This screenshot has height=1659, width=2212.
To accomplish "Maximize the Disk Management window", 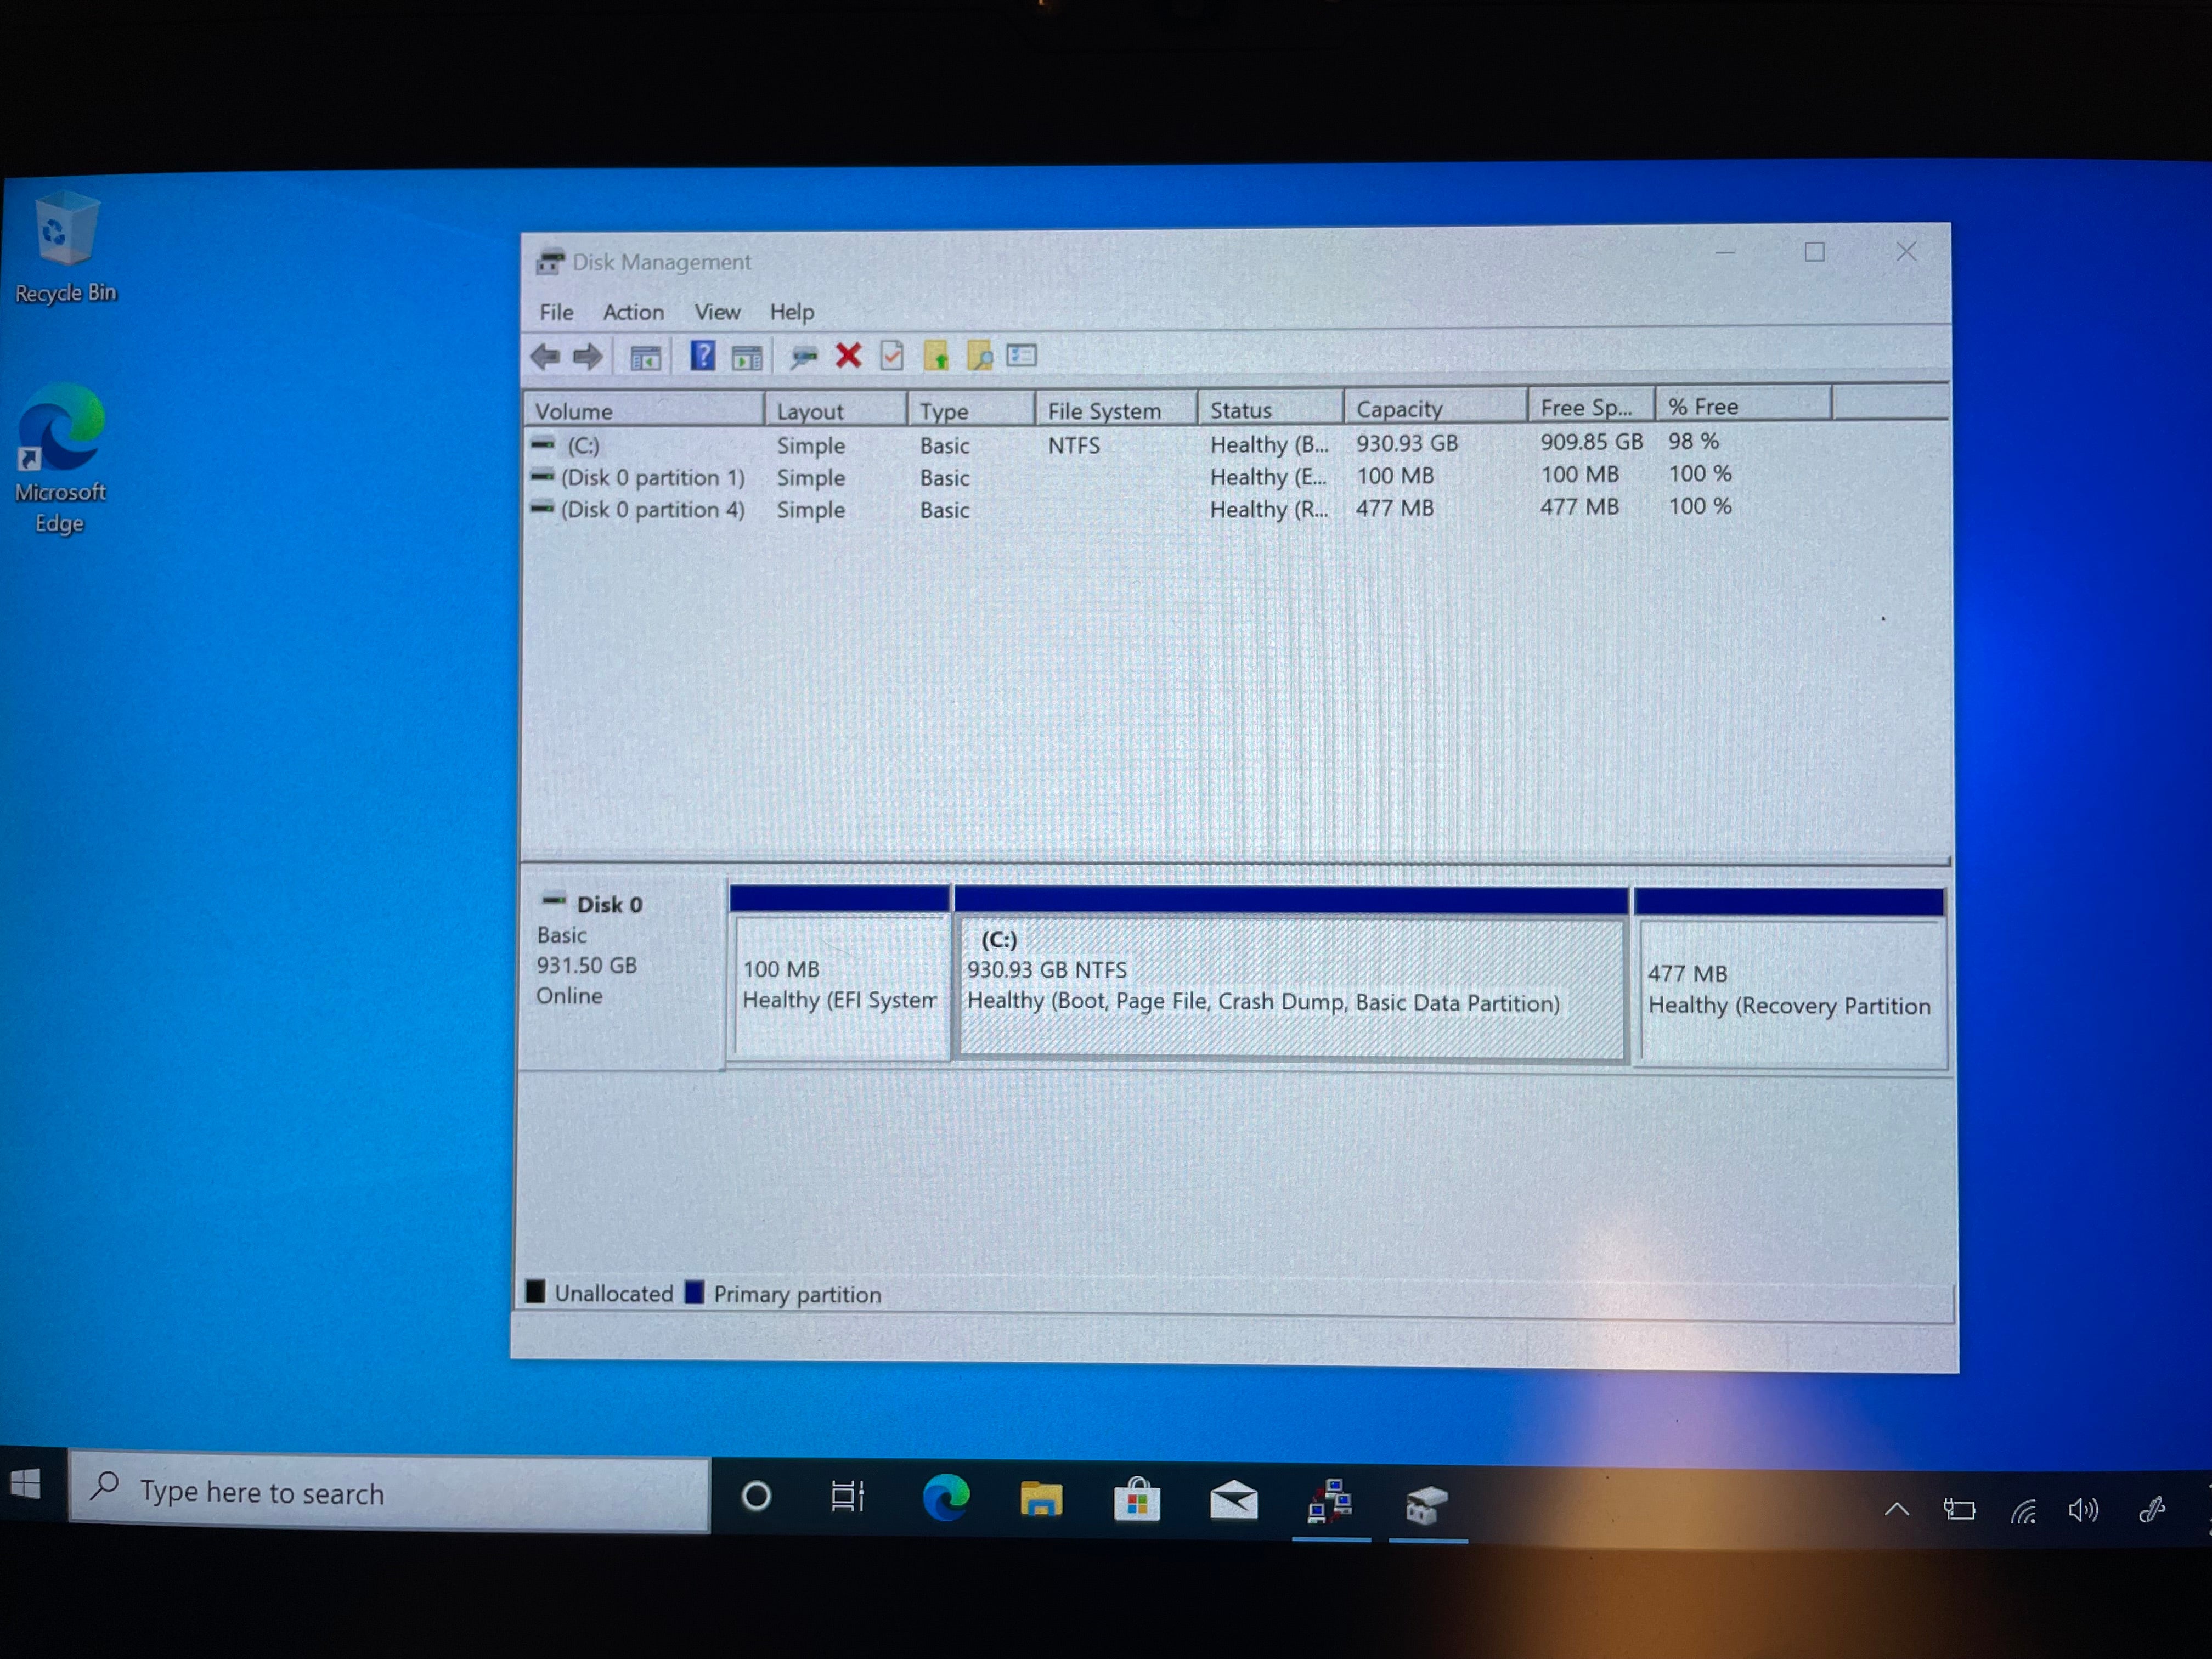I will tap(1815, 252).
